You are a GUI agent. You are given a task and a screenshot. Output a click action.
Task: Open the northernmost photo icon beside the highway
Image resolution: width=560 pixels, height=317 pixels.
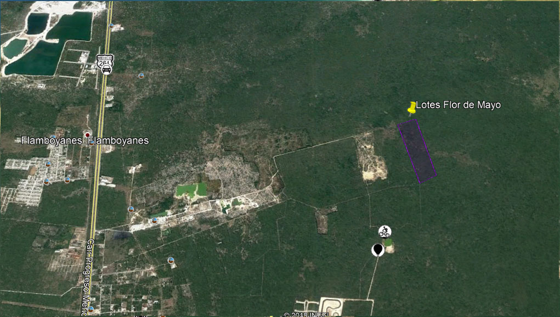coord(111,25)
